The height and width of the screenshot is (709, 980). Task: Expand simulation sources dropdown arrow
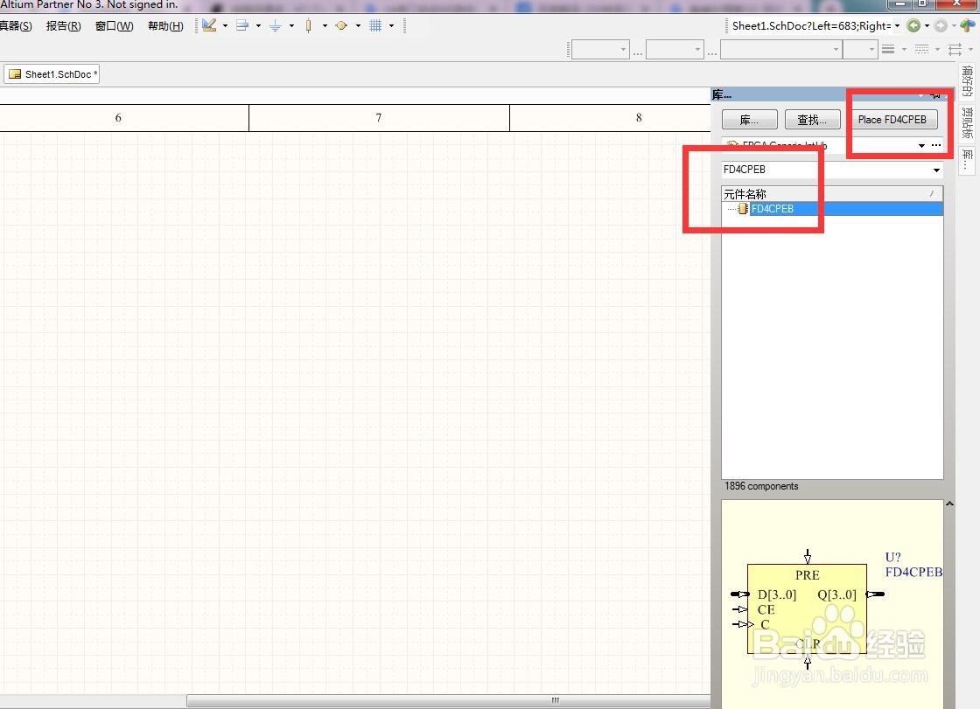pyautogui.click(x=358, y=25)
